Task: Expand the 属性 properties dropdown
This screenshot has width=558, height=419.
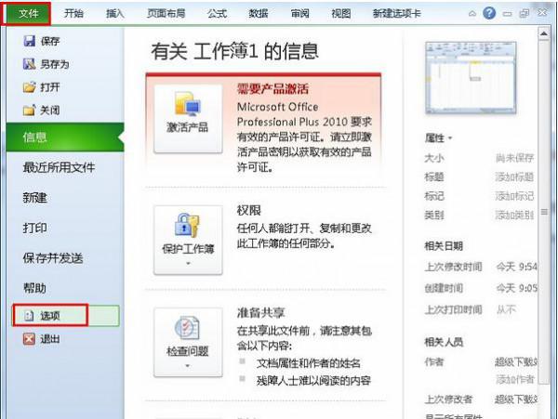Action: [438, 137]
